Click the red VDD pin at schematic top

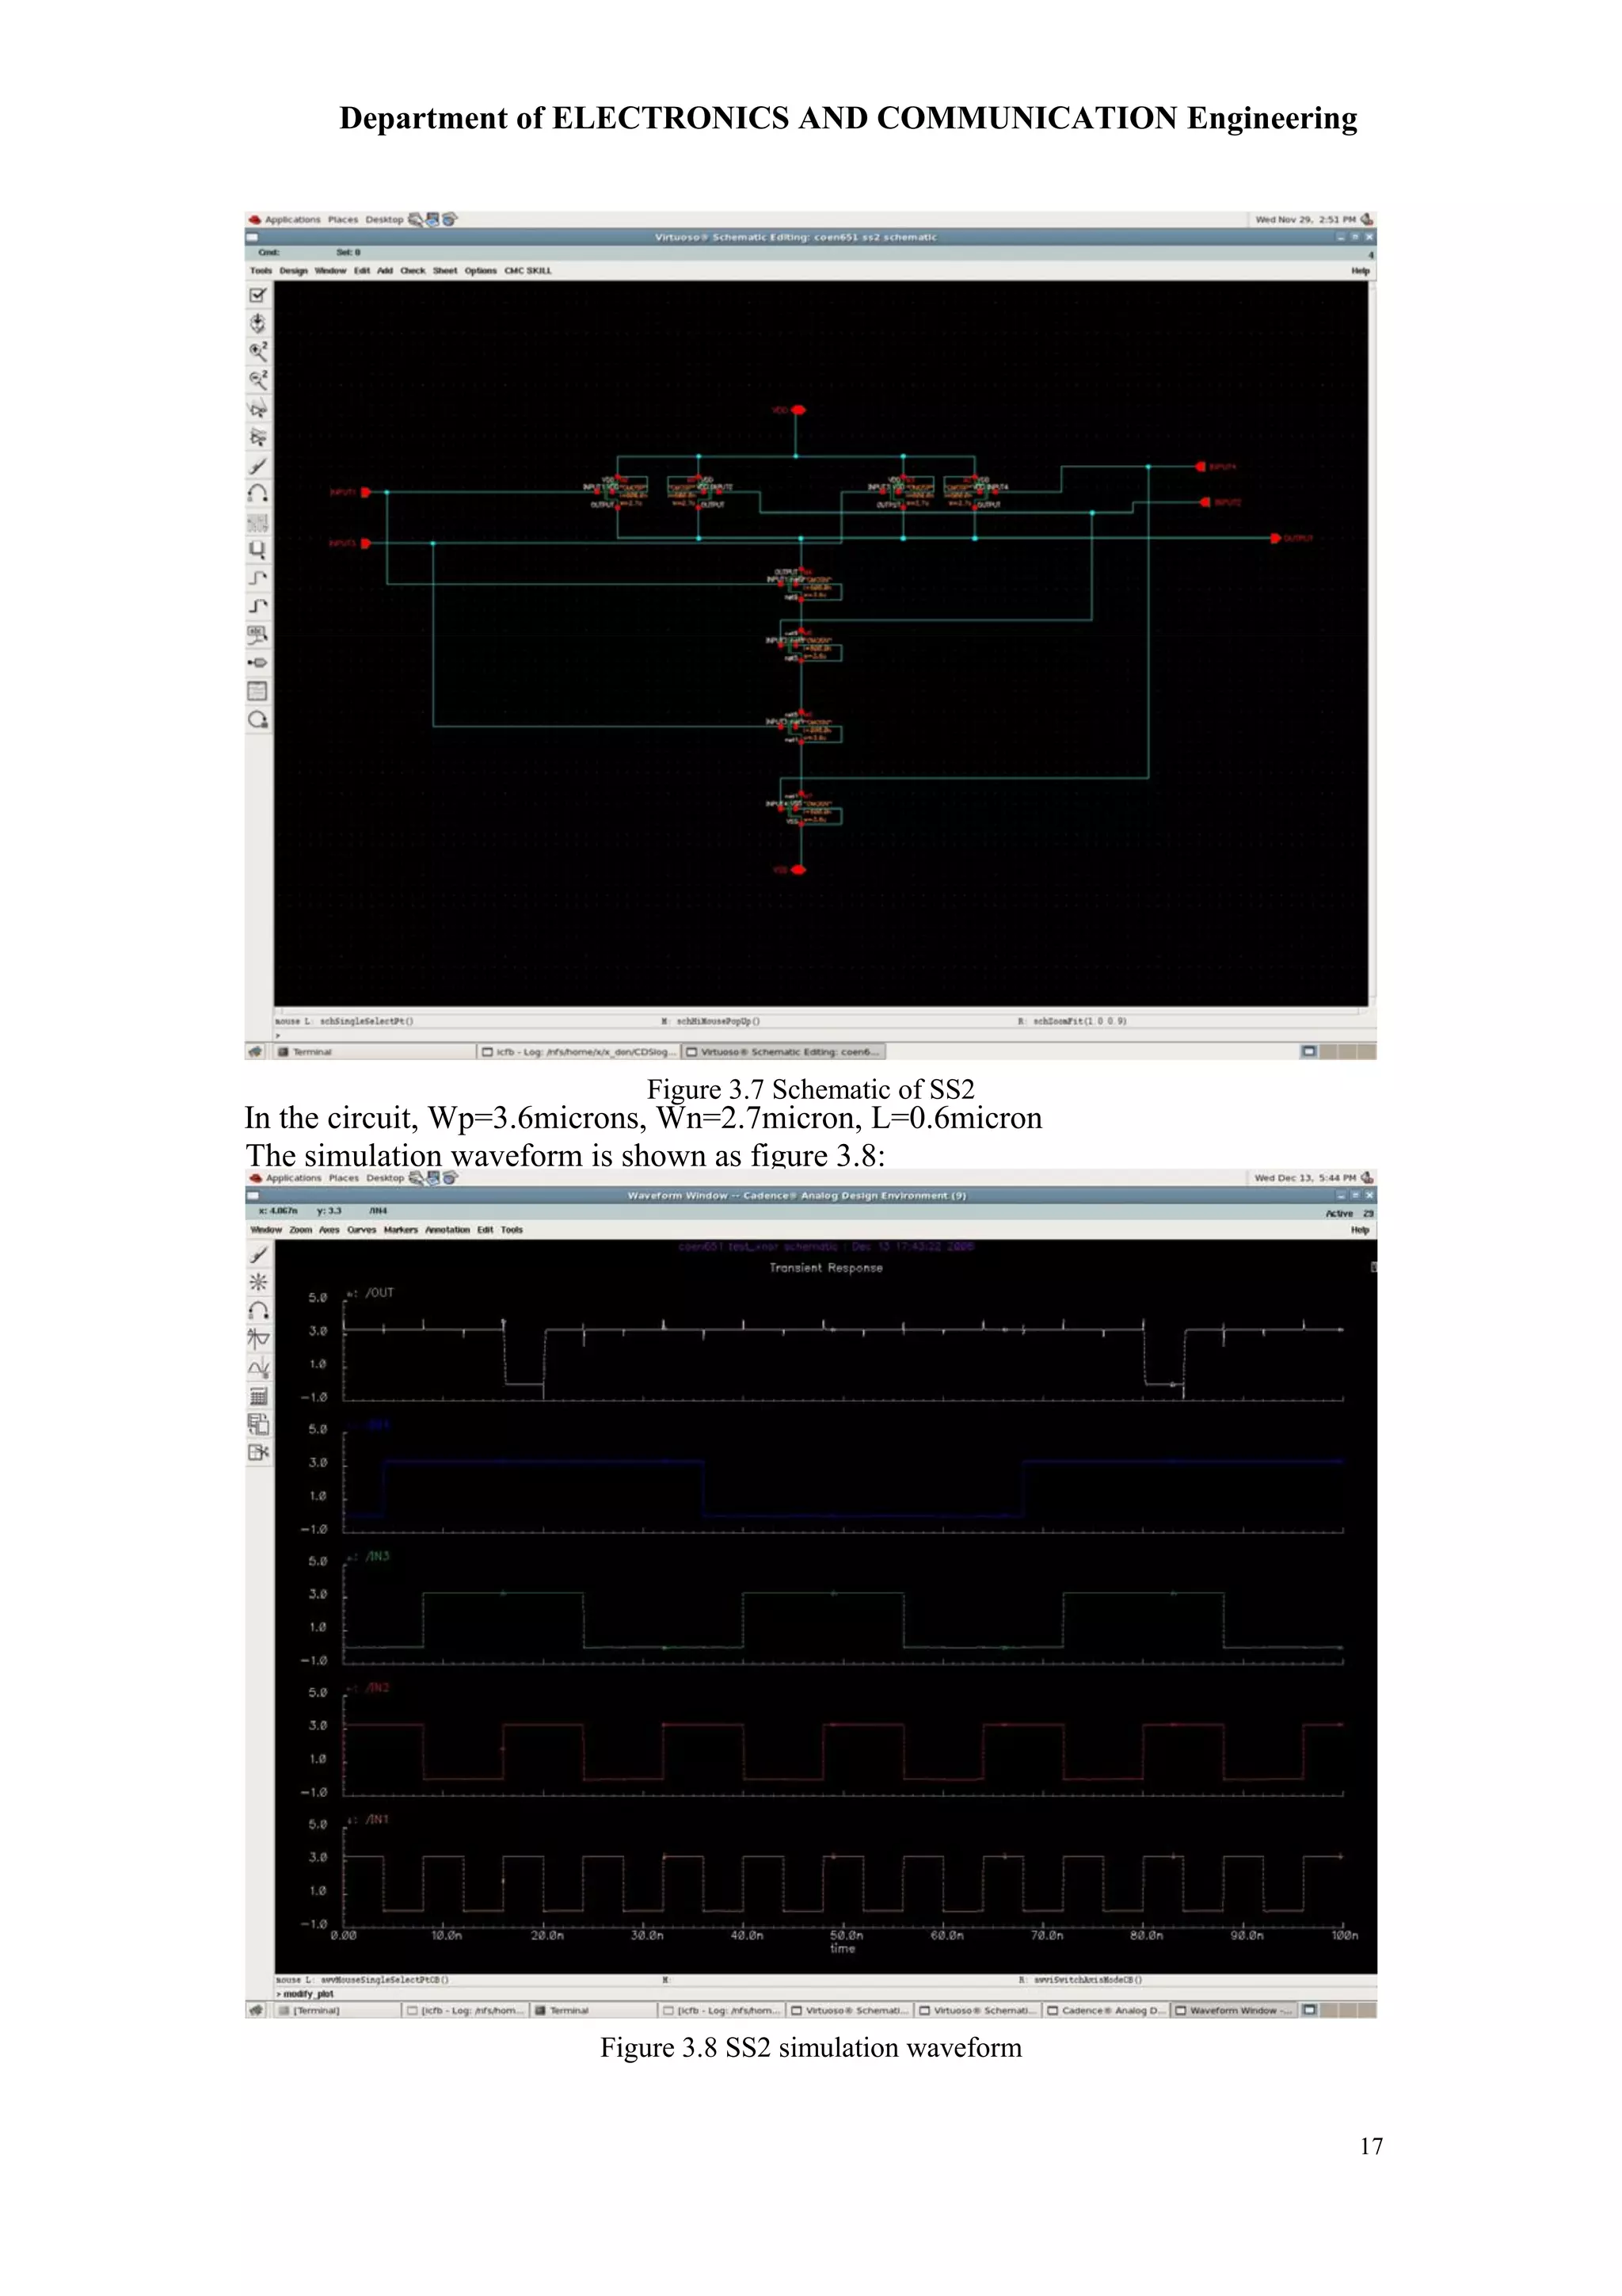pyautogui.click(x=798, y=410)
